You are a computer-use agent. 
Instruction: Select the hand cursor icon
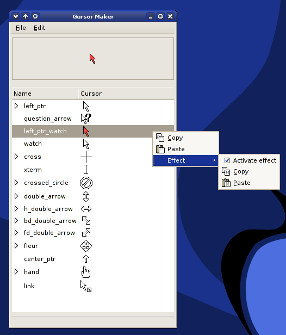pyautogui.click(x=86, y=272)
